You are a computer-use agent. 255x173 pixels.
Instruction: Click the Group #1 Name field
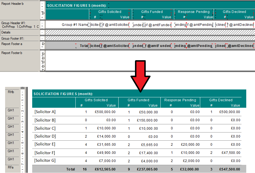(x=75, y=25)
